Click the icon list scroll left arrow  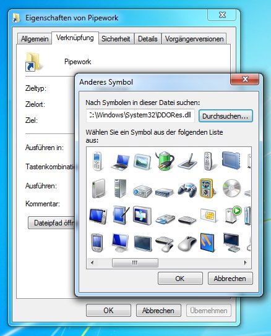click(92, 262)
